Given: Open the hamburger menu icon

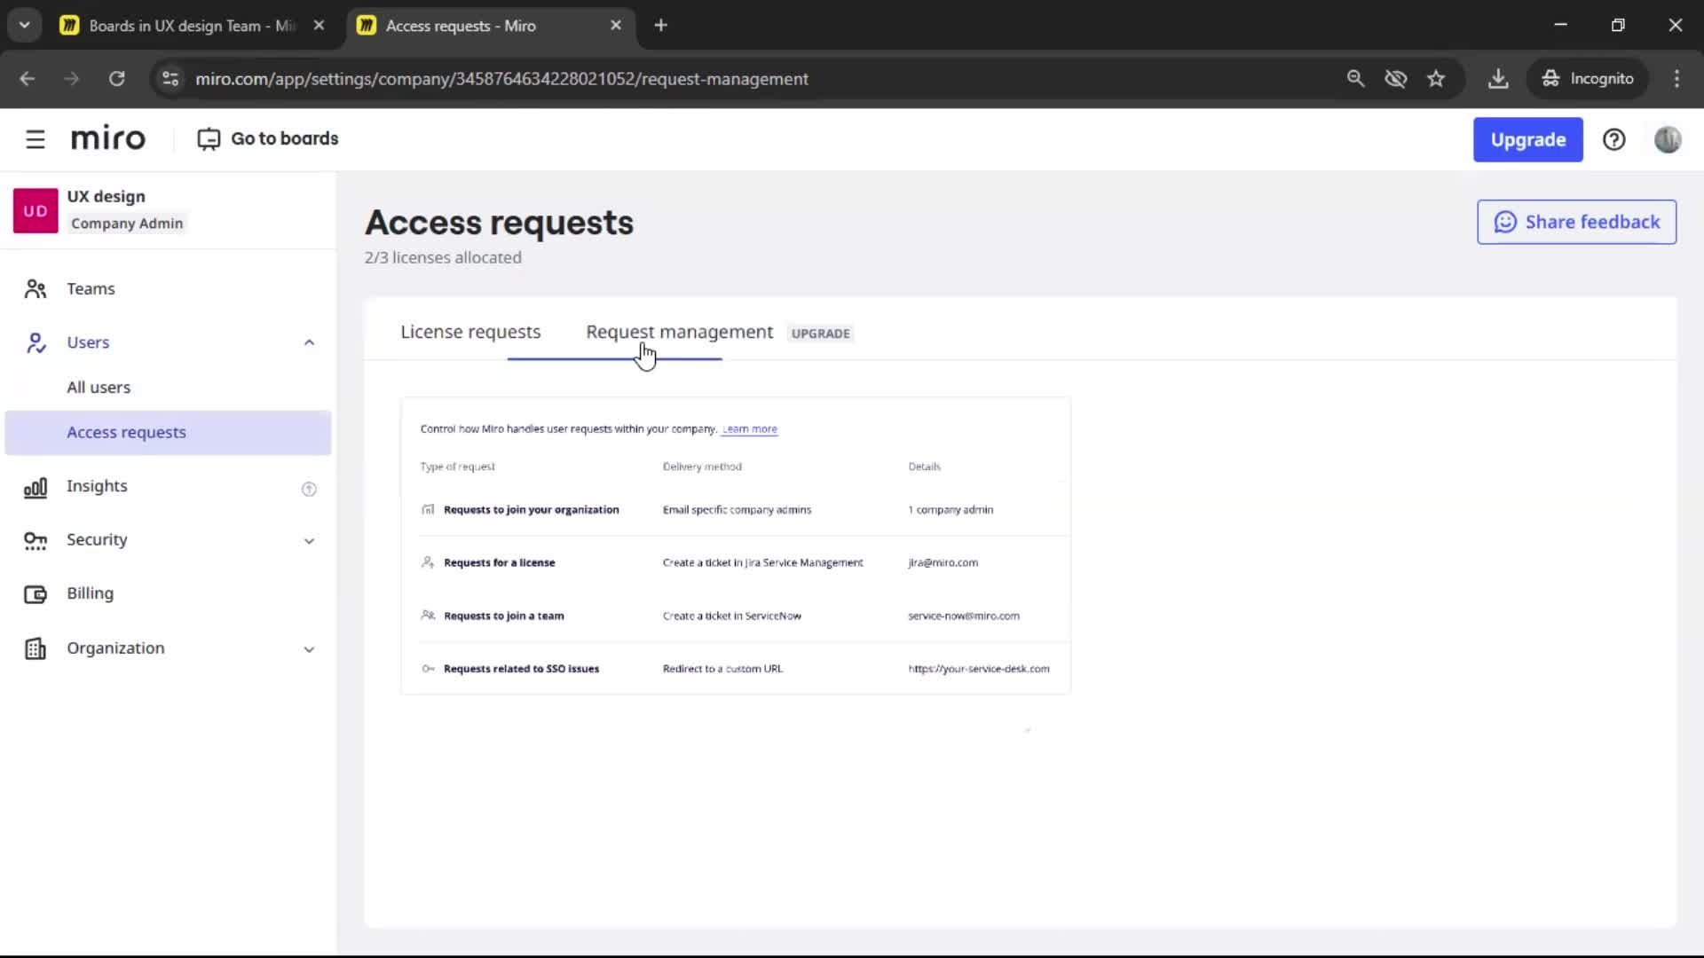Looking at the screenshot, I should 35,139.
